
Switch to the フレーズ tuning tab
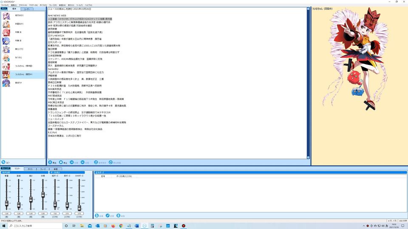[42, 169]
